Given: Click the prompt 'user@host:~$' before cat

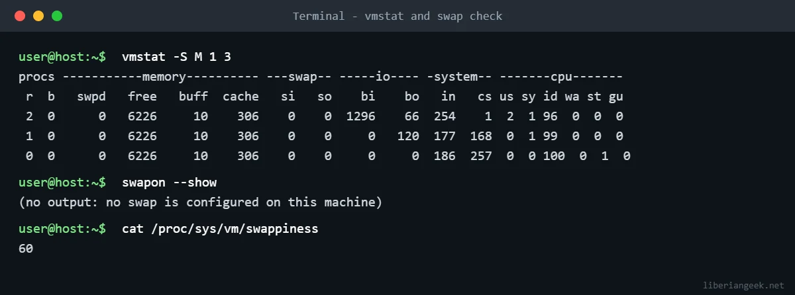Looking at the screenshot, I should click(62, 229).
